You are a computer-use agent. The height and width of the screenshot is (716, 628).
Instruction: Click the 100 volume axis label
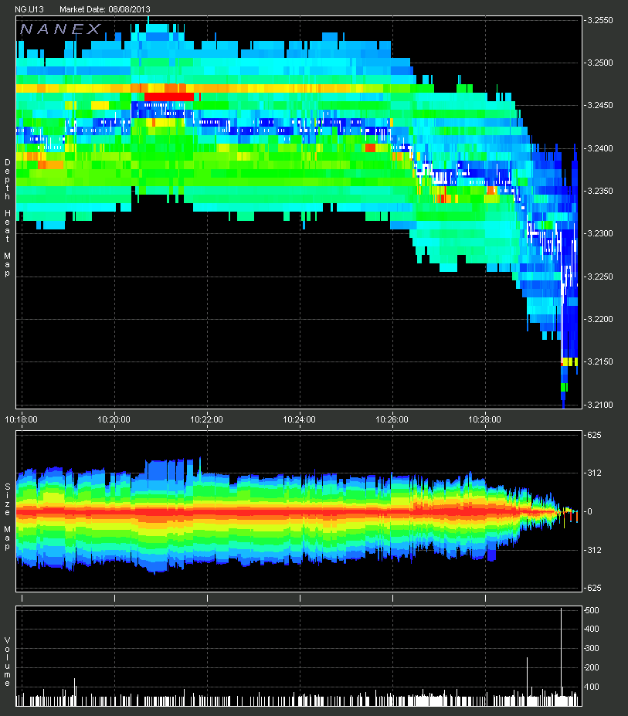click(x=592, y=687)
